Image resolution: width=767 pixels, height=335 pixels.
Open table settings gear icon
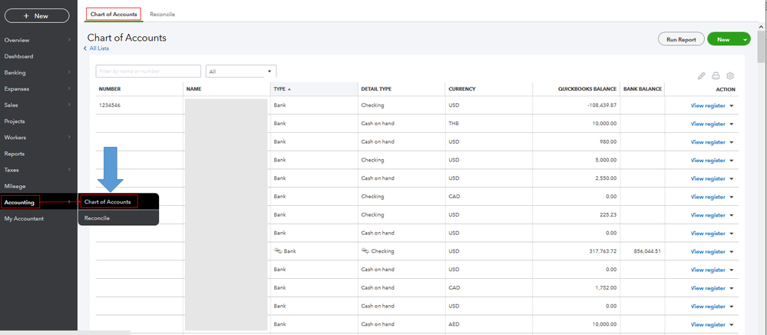pos(730,76)
